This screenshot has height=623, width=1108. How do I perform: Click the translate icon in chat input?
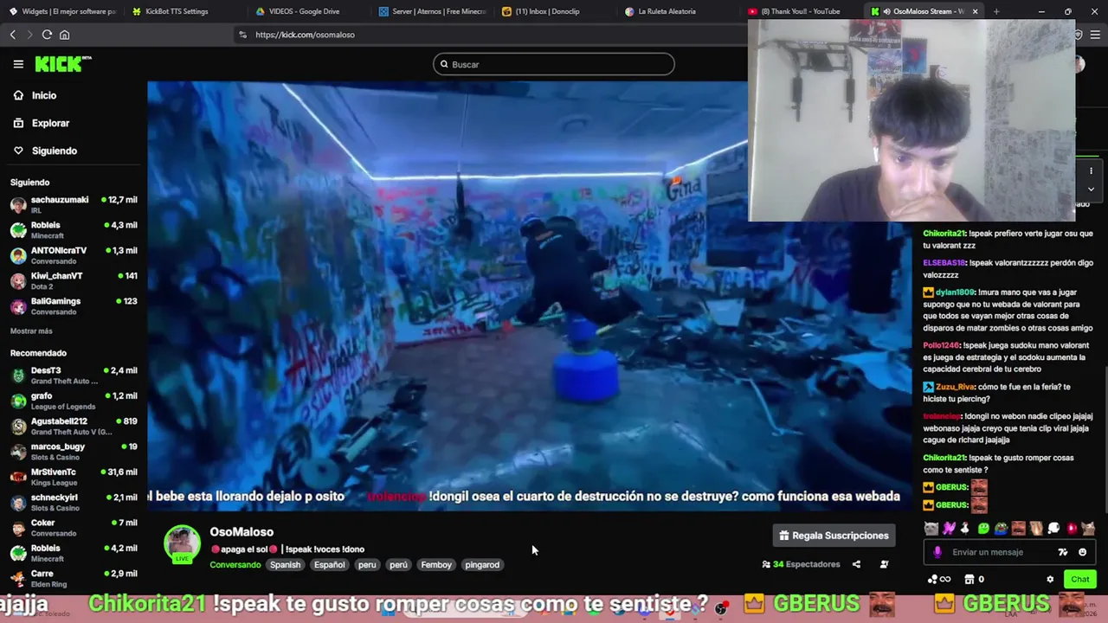pyautogui.click(x=1063, y=552)
